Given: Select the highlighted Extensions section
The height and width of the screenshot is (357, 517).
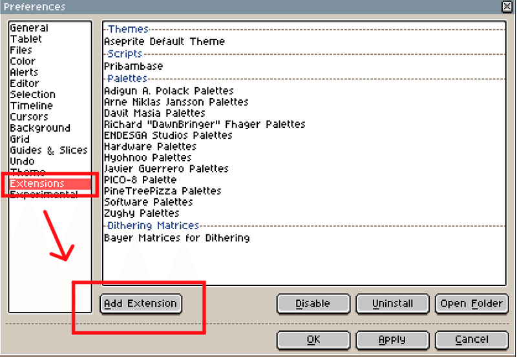Looking at the screenshot, I should (x=50, y=184).
